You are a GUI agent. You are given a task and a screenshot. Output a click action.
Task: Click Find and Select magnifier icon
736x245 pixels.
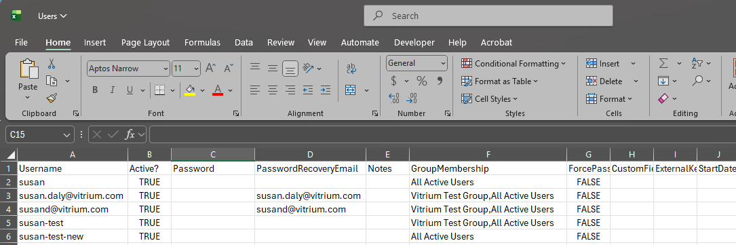coord(698,81)
